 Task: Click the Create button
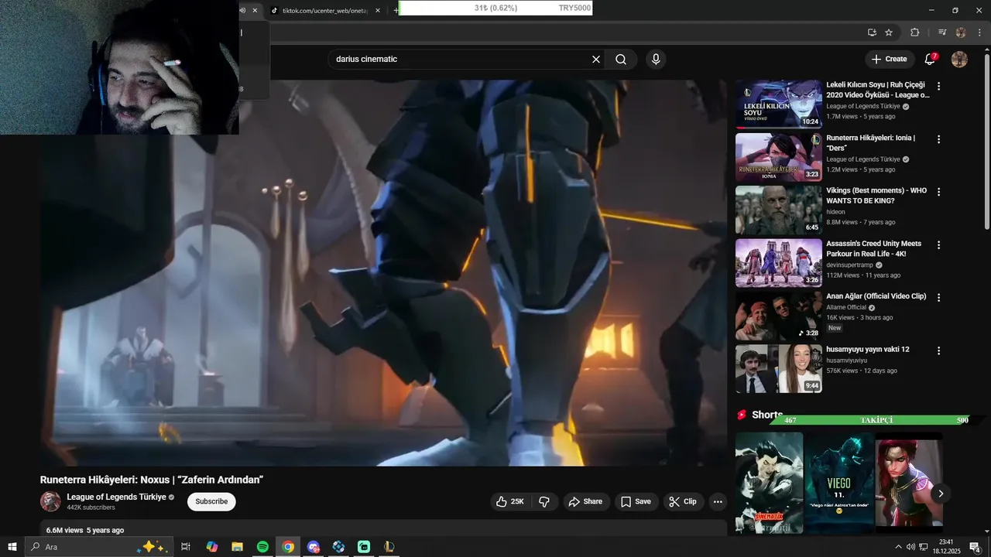[x=889, y=59]
